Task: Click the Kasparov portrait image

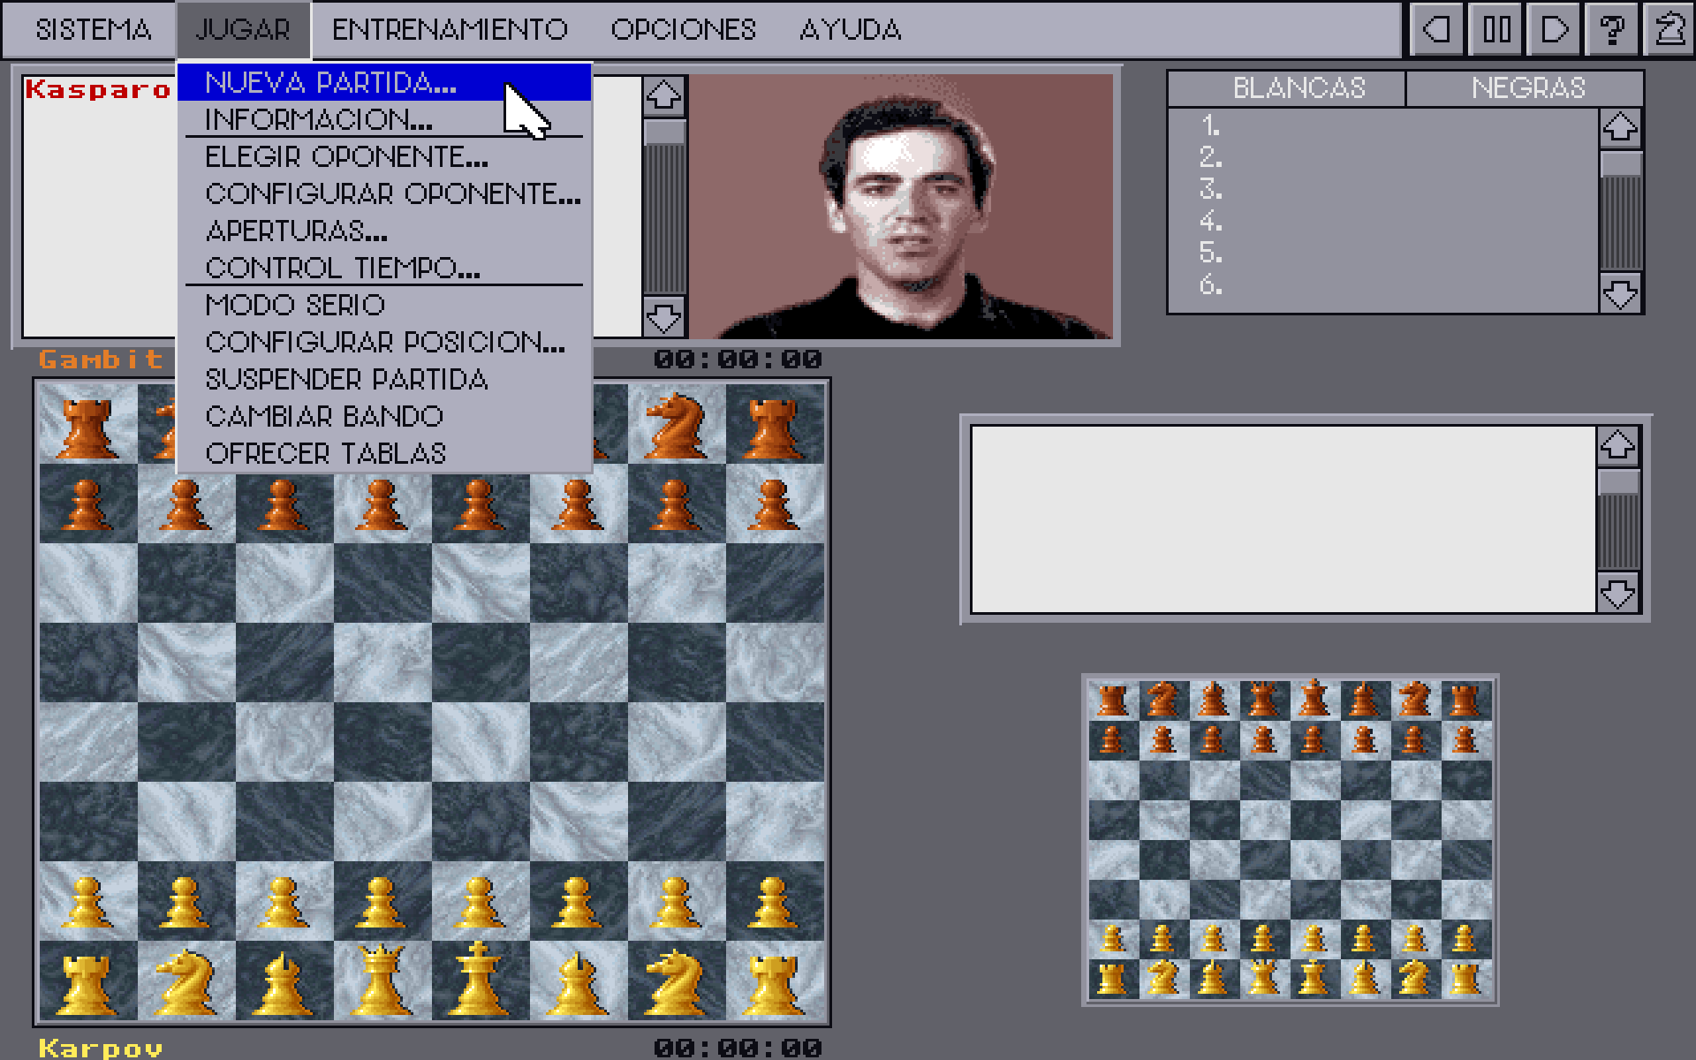Action: (x=901, y=207)
